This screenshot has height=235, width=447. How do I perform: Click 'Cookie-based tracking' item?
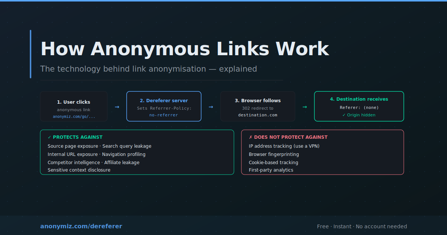(273, 163)
